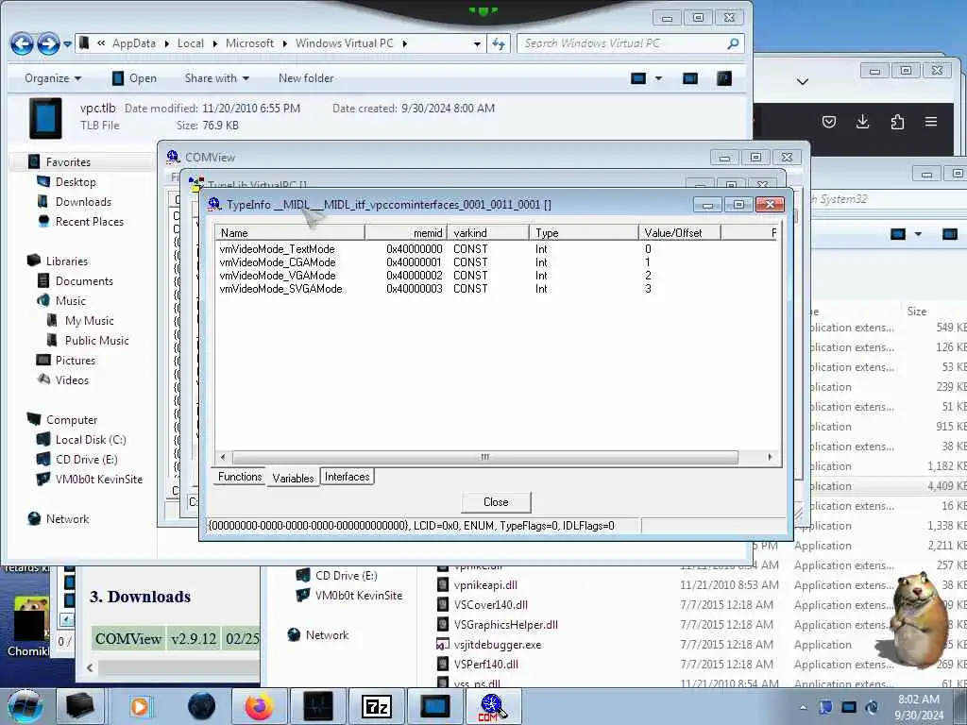The image size is (967, 725).
Task: Switch to the Functions tab
Action: pos(240,477)
